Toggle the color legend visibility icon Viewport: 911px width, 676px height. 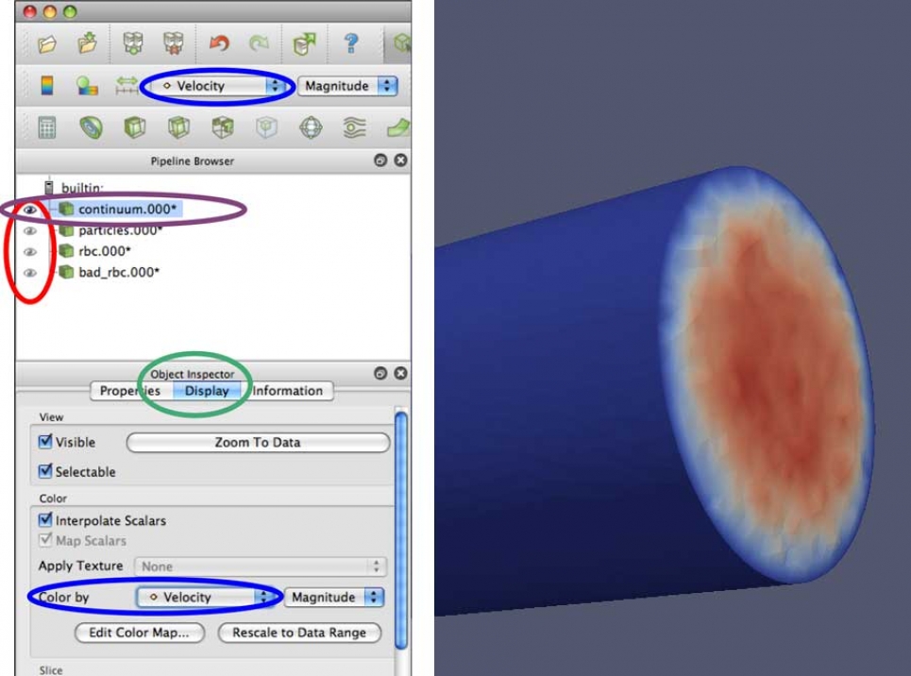click(x=47, y=86)
